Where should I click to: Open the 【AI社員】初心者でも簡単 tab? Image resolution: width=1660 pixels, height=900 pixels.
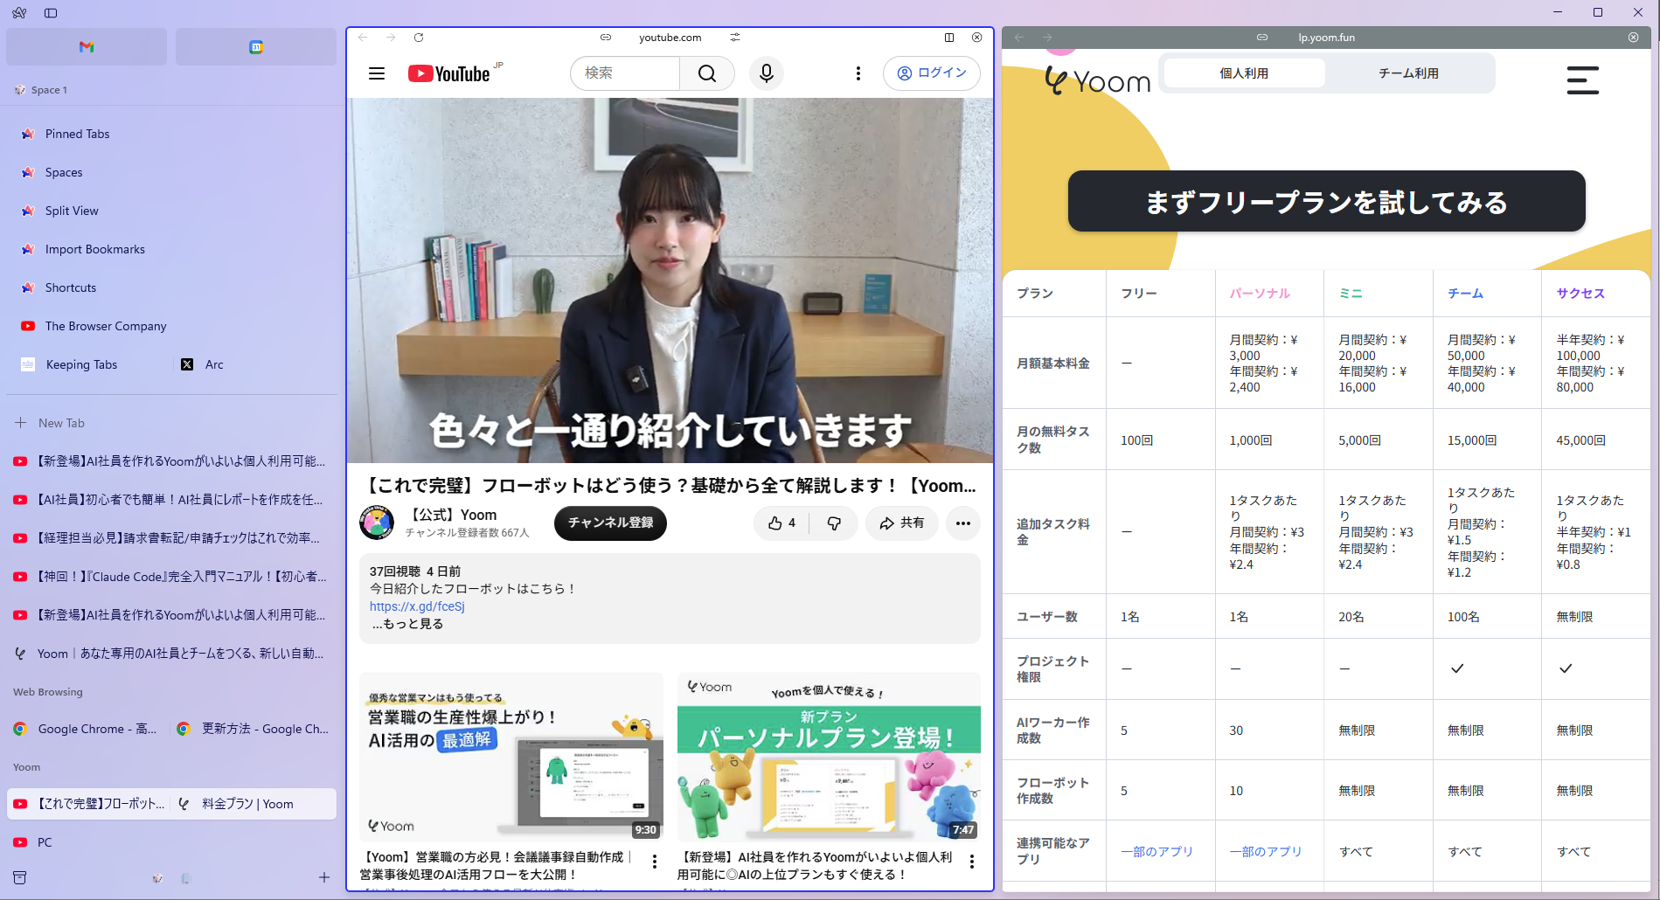tap(172, 500)
